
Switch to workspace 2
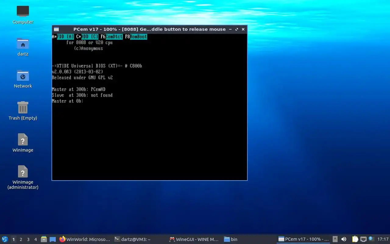click(21, 239)
